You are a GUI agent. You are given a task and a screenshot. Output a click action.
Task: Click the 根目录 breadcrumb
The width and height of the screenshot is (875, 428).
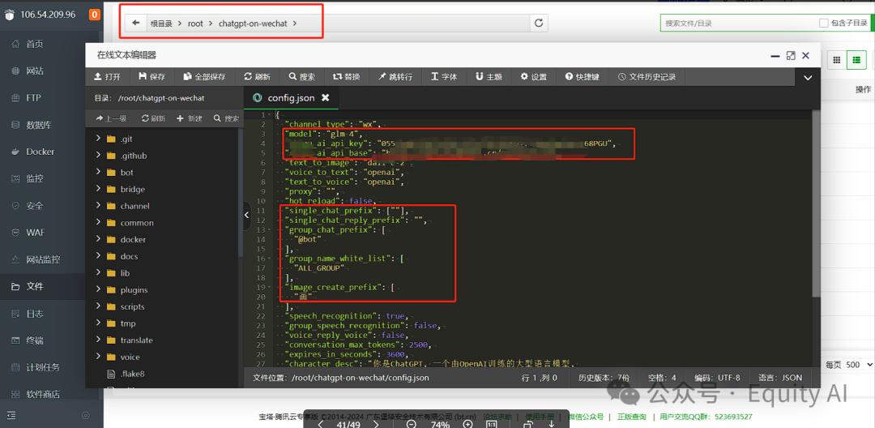(x=160, y=24)
